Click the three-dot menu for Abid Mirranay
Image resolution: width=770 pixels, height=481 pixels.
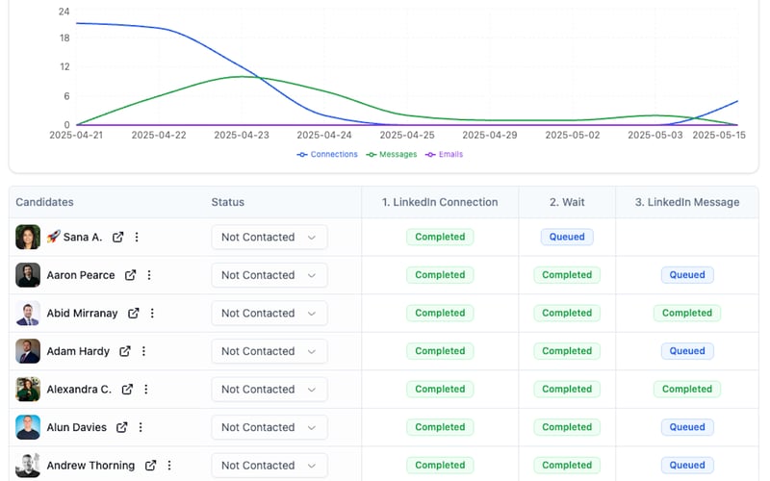[x=152, y=313]
